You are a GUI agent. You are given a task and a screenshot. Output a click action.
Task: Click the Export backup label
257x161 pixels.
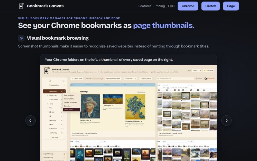click(x=49, y=154)
